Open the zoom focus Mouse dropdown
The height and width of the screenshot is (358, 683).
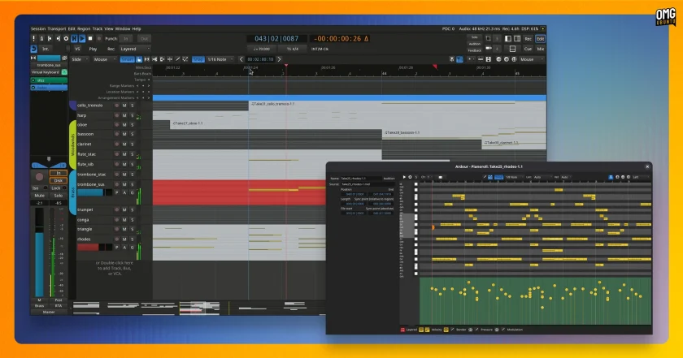click(530, 59)
